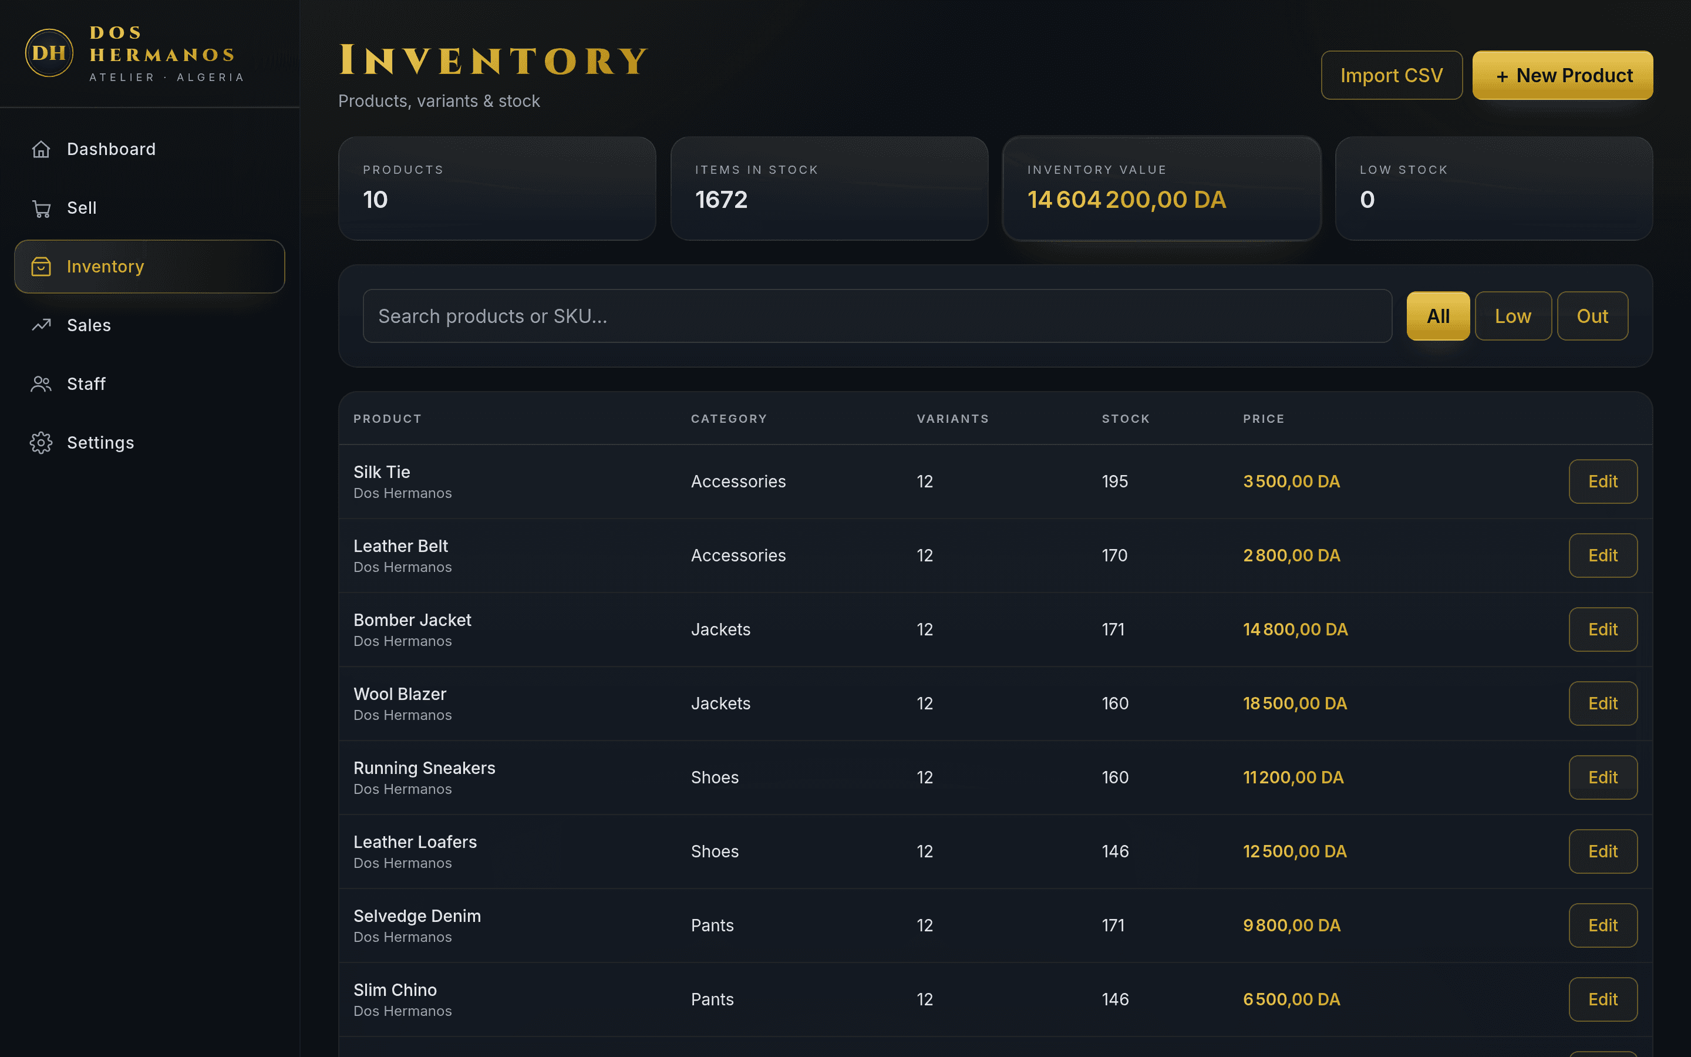
Task: Click the Wool Blazer product name
Action: (400, 694)
